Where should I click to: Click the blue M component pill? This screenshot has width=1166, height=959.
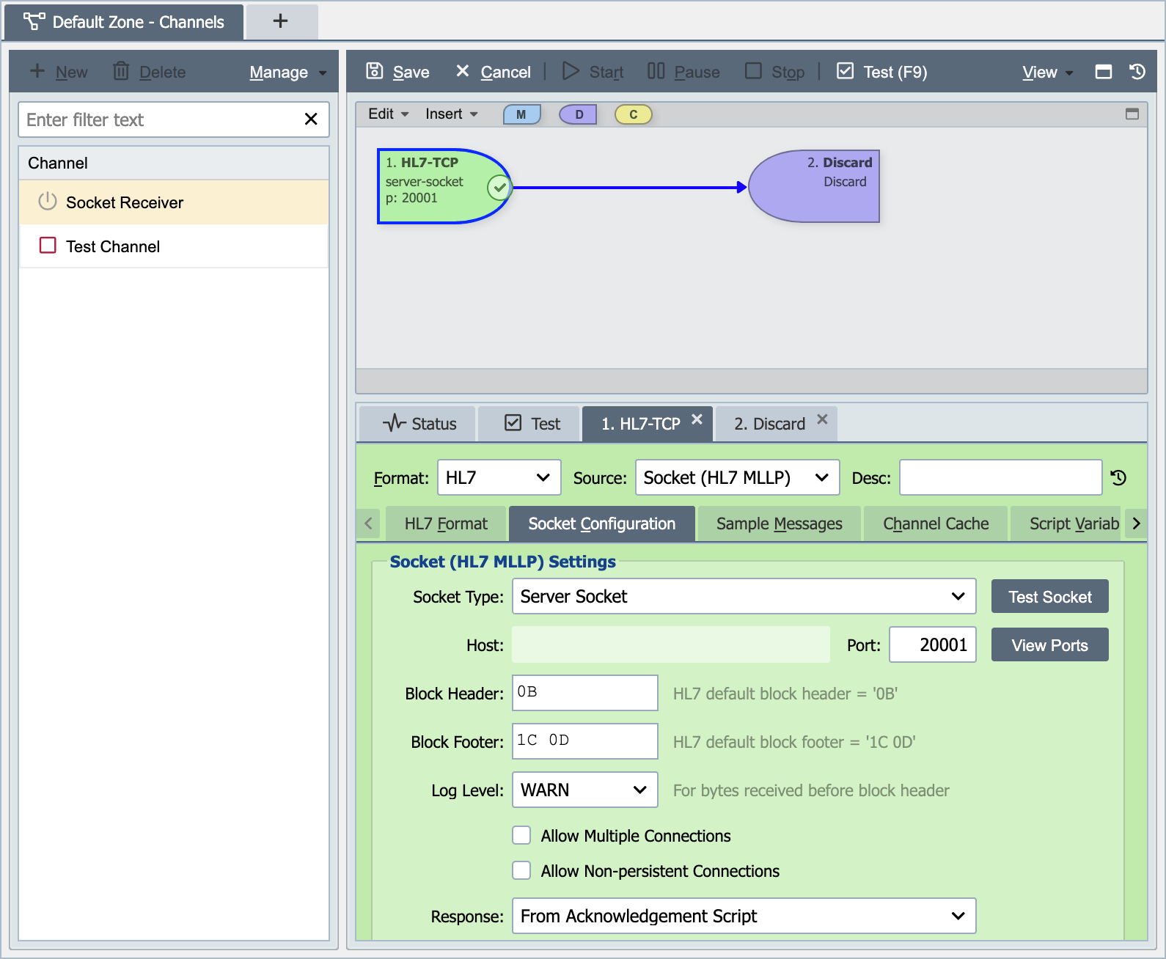click(x=521, y=114)
